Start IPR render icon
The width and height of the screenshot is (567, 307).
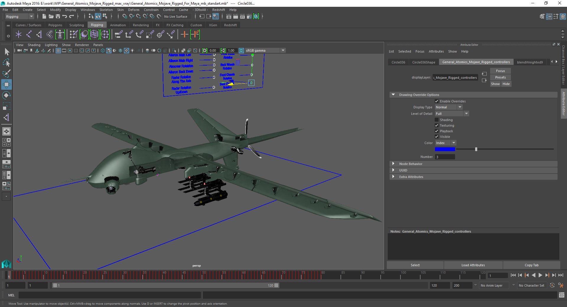click(242, 17)
